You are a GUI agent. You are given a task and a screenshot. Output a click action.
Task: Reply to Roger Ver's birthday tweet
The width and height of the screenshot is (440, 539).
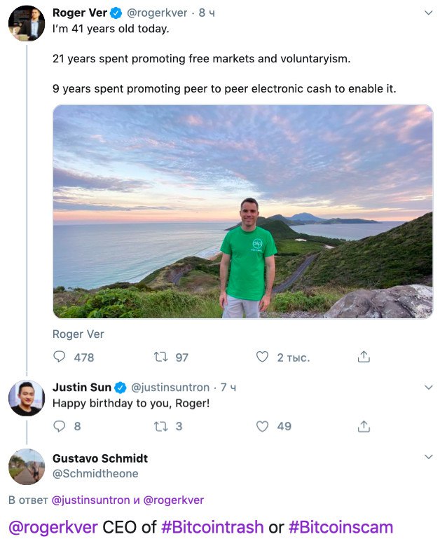point(59,357)
